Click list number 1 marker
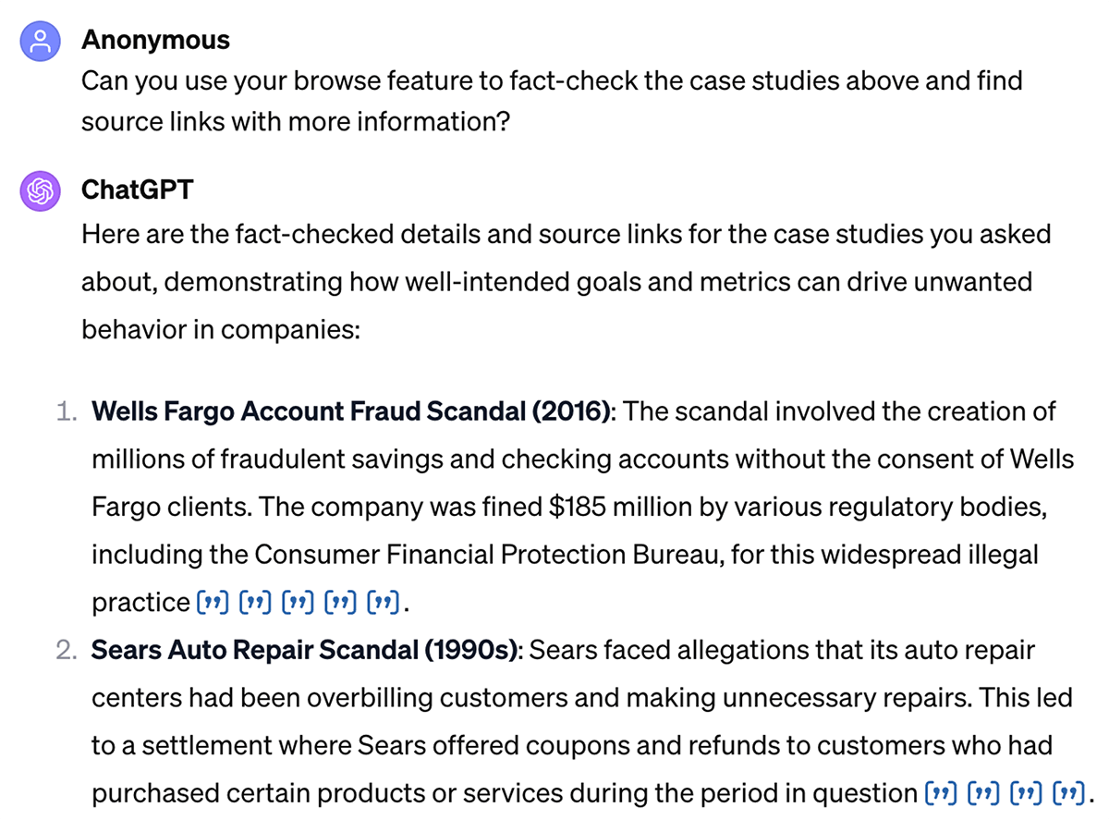The height and width of the screenshot is (820, 1109). coord(67,411)
